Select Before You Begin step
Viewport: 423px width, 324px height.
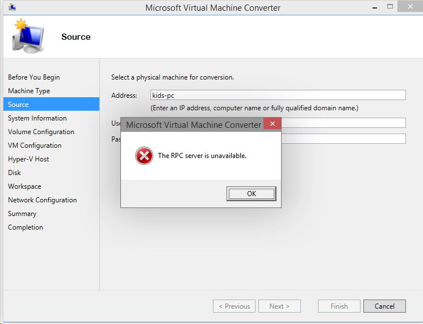coord(34,77)
